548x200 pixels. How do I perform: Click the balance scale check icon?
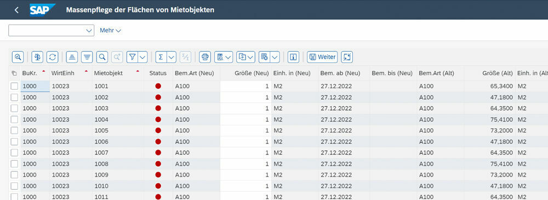click(x=37, y=57)
